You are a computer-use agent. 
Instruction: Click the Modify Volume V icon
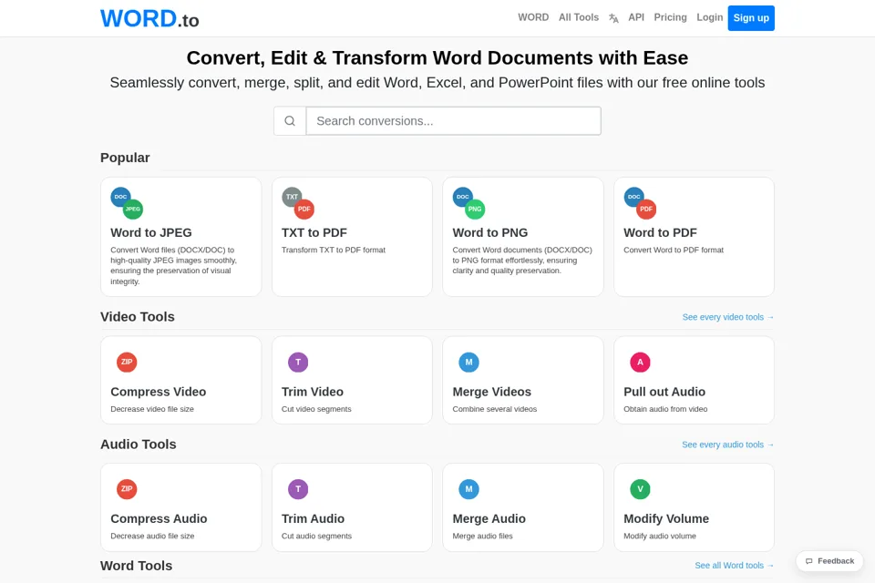(x=640, y=489)
